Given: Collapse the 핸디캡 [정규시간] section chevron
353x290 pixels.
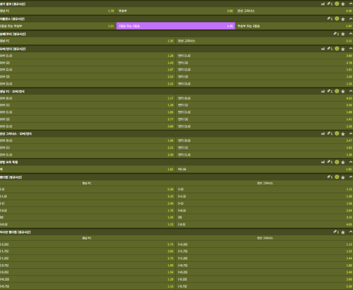Looking at the screenshot, I should point(349,176).
